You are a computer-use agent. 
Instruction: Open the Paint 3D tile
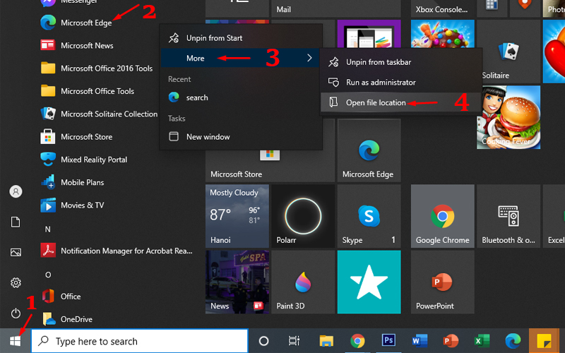pyautogui.click(x=303, y=282)
